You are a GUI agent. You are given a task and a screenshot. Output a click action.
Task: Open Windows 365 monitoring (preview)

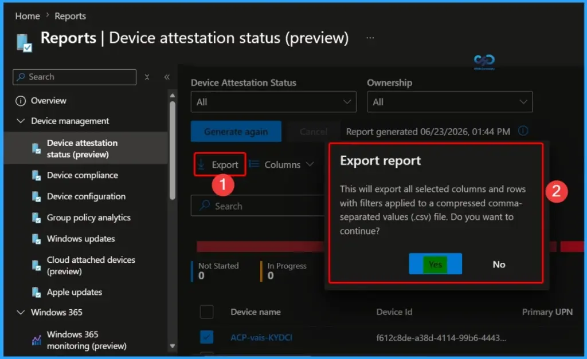86,340
